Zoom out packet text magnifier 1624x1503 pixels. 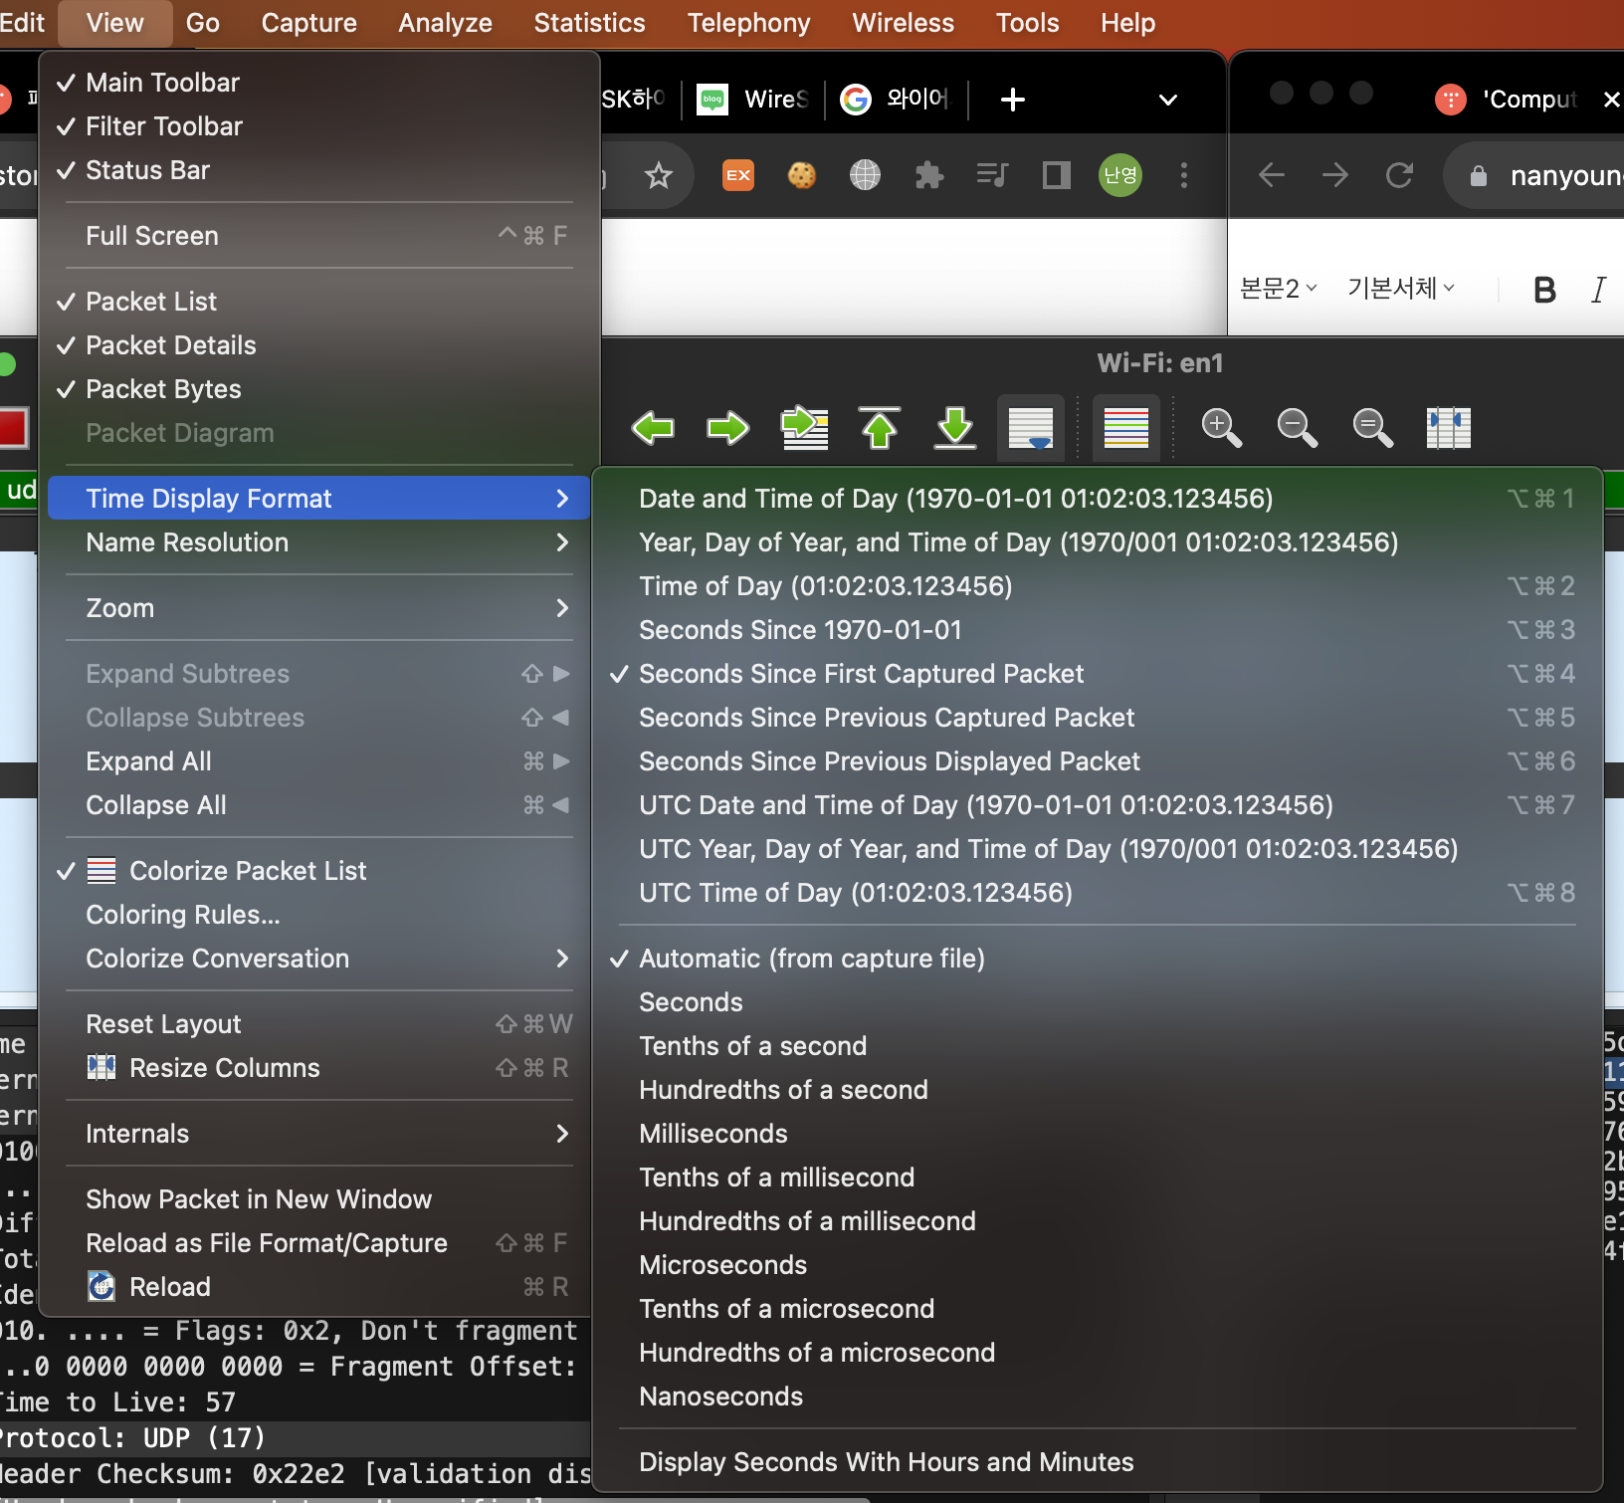click(1297, 428)
